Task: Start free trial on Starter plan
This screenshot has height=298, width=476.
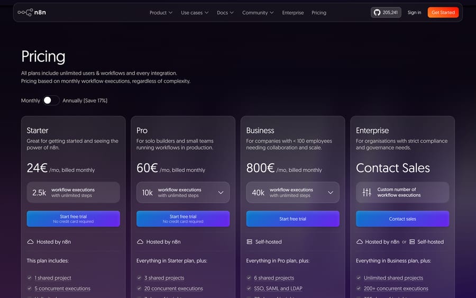Action: click(73, 219)
